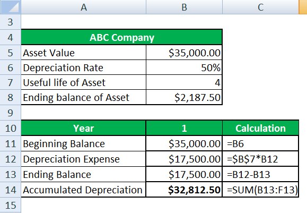Image resolution: width=307 pixels, height=213 pixels.
Task: Click the Year header cell
Action: click(x=83, y=128)
